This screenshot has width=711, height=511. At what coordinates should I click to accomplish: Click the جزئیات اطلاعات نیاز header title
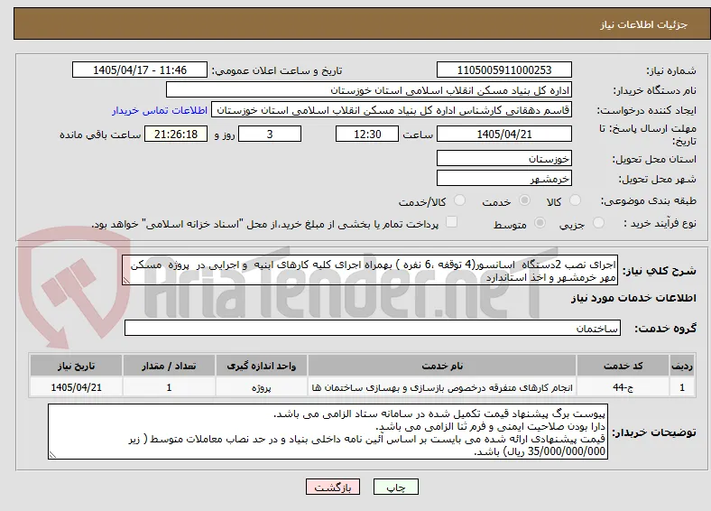pos(644,24)
